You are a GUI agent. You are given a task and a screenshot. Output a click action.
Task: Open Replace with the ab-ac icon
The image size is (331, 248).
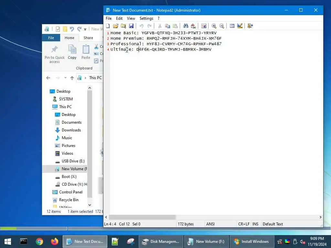pos(193,26)
